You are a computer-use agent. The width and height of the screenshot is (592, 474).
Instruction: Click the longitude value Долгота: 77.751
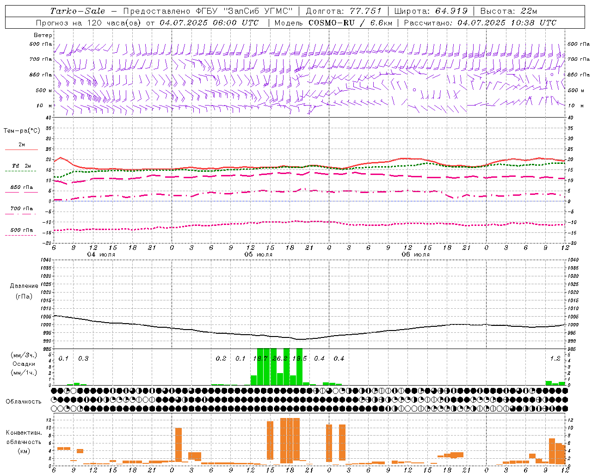[x=344, y=11]
